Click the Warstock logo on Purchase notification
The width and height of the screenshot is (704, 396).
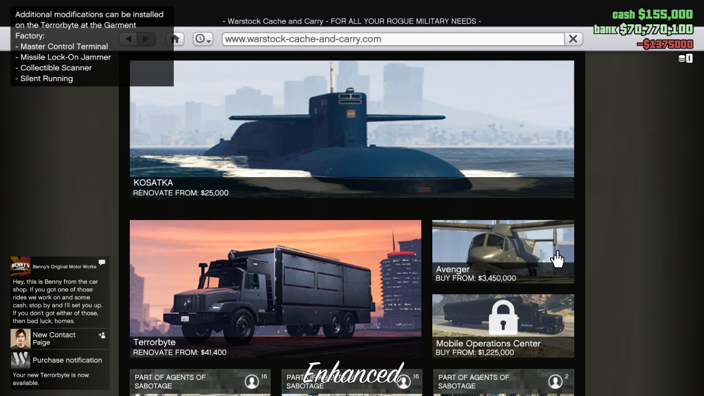(20, 360)
